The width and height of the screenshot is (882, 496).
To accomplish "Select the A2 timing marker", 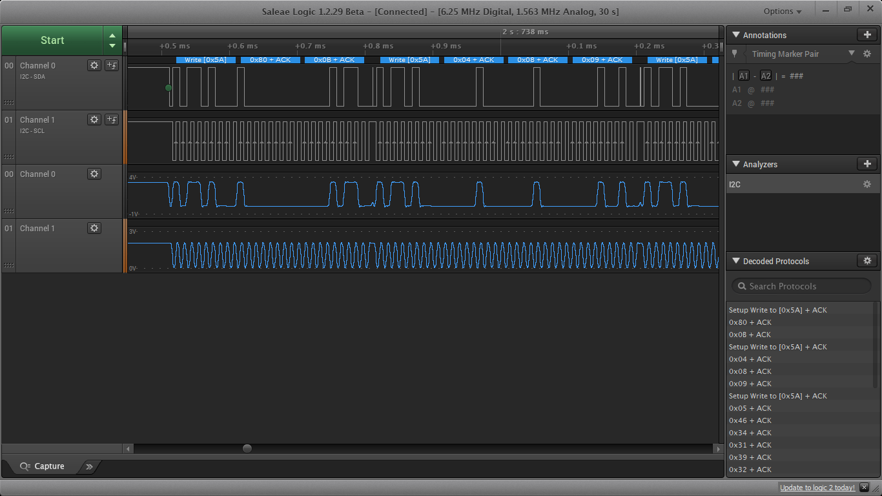I will [x=765, y=76].
